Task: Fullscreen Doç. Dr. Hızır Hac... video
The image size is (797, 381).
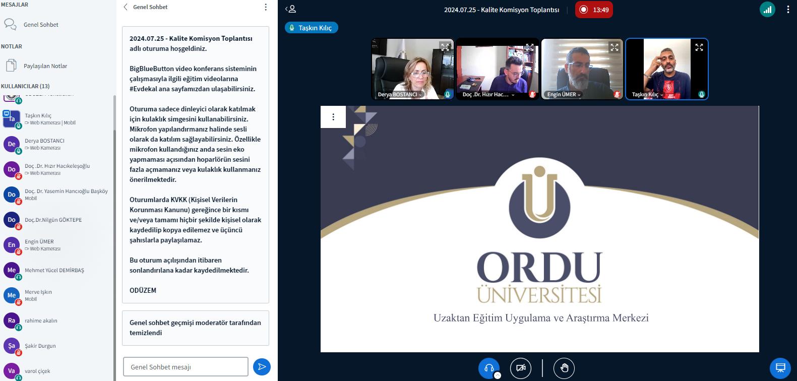Action: click(530, 47)
